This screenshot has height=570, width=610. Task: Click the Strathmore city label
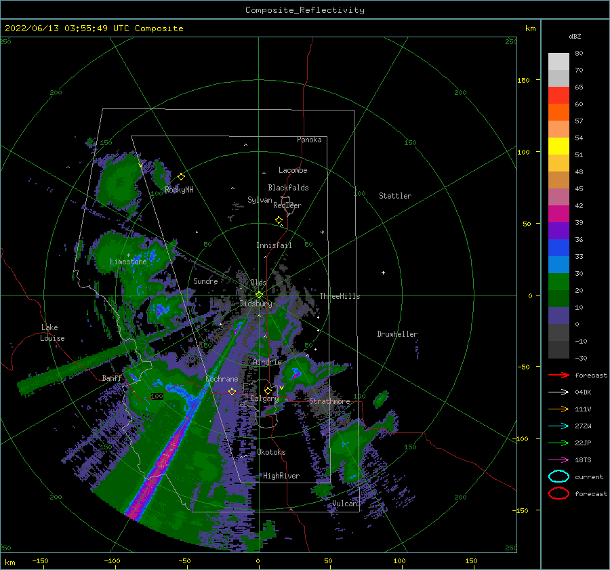[329, 401]
